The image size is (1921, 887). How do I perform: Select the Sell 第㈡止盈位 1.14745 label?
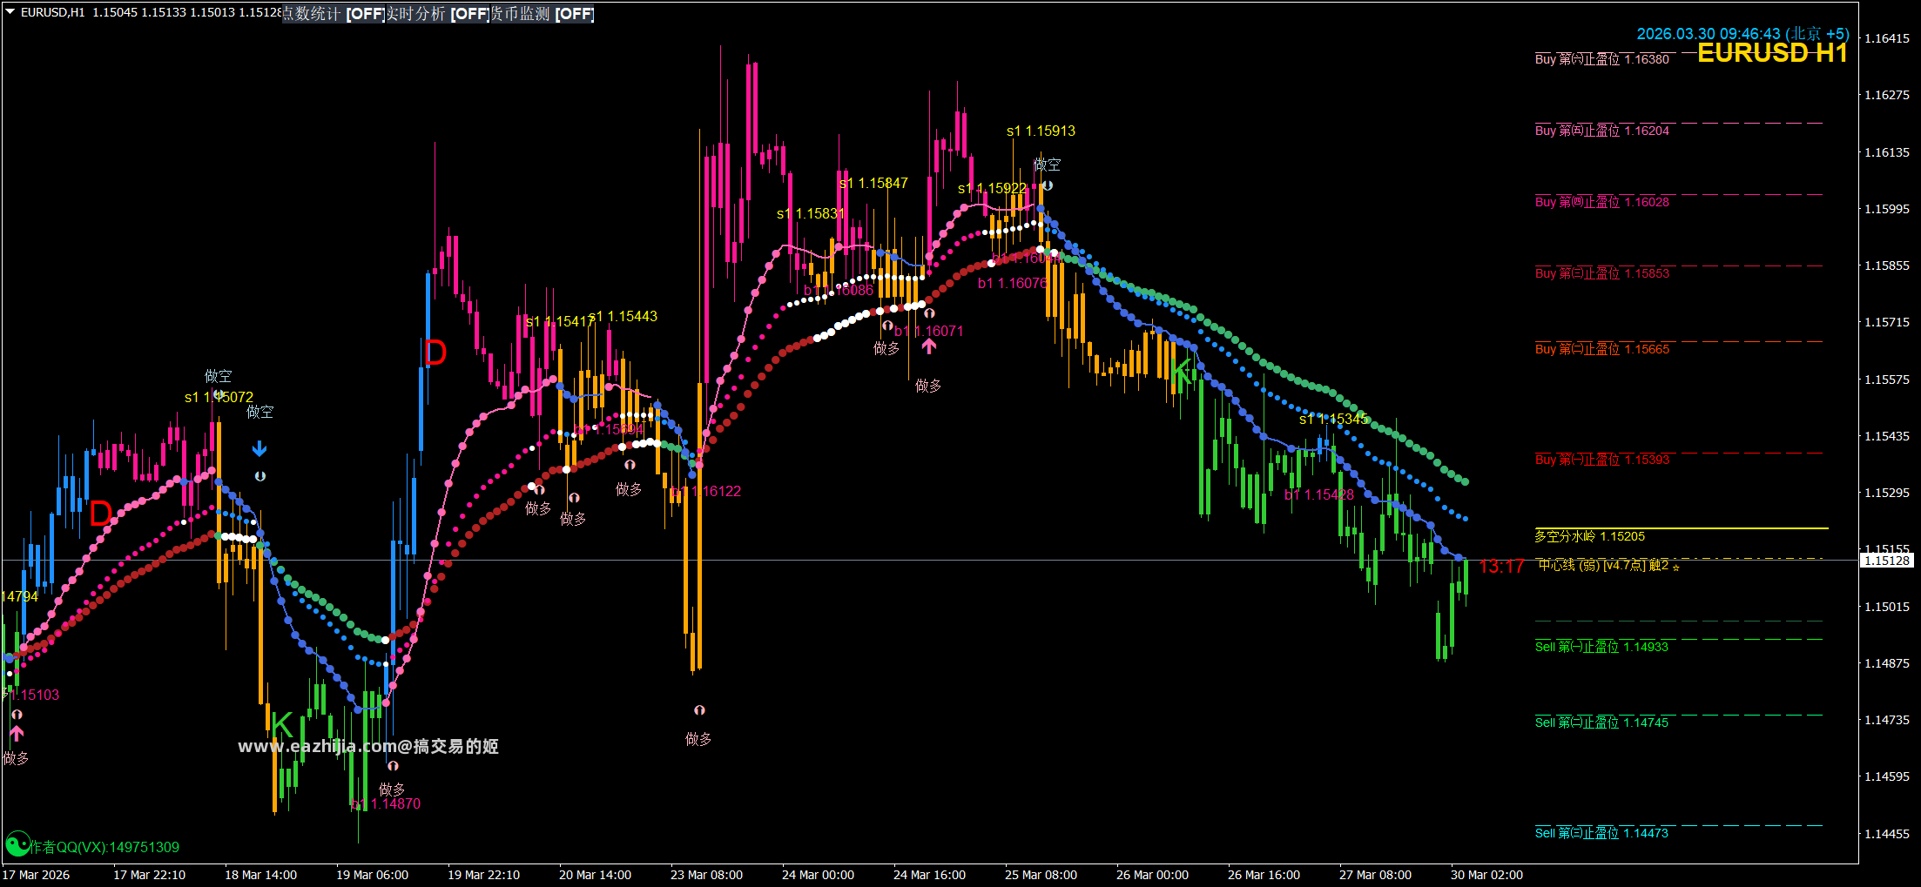[x=1601, y=722]
